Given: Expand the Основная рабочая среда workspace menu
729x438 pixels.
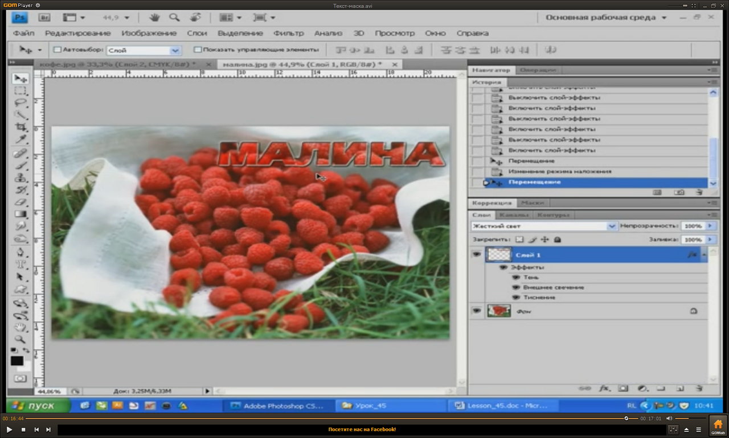Looking at the screenshot, I should 606,18.
